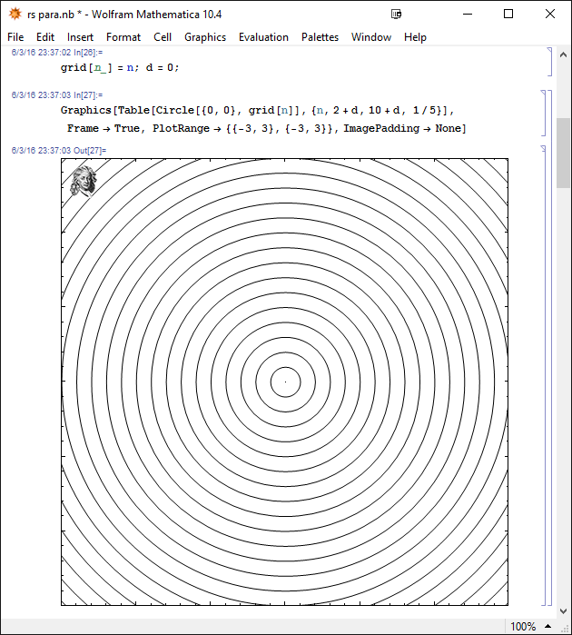Open the Graphics menu
The height and width of the screenshot is (635, 572).
[x=205, y=37]
